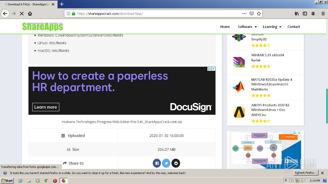Open Firefox account icon

click(313, 14)
